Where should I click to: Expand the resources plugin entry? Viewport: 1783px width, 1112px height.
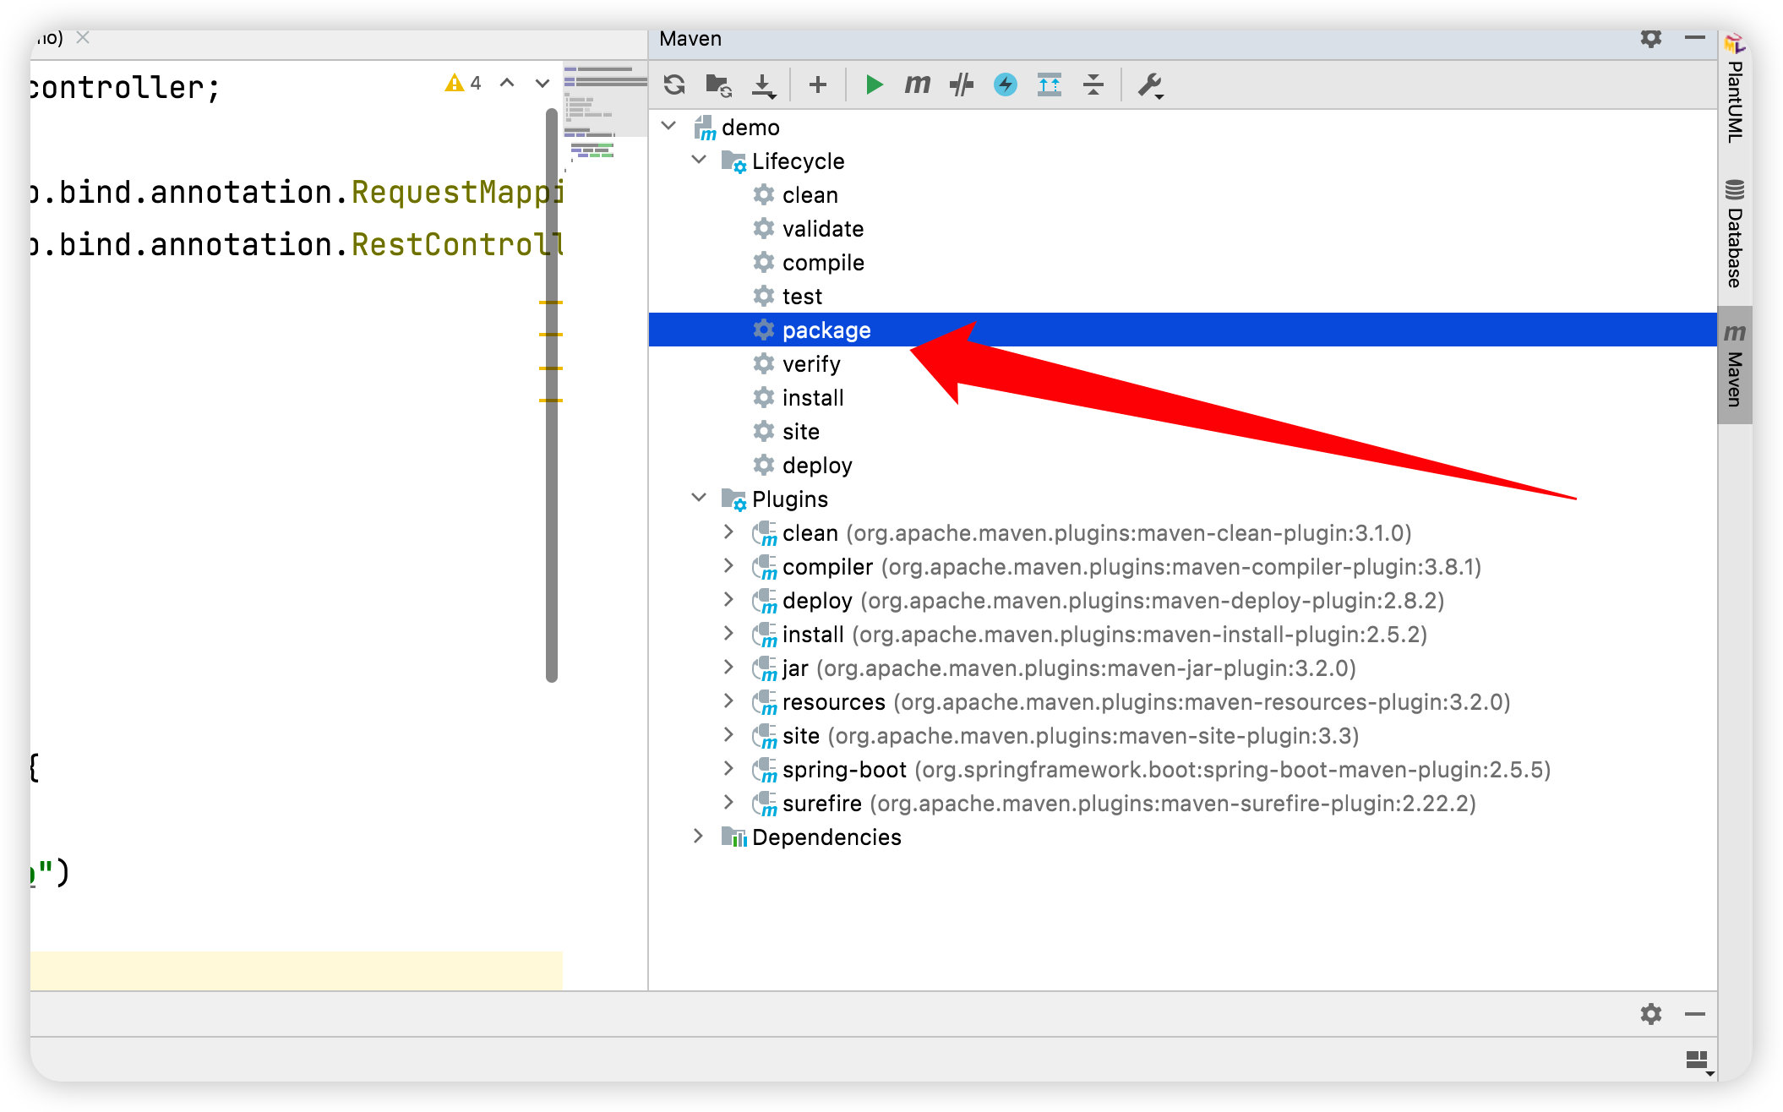point(728,700)
